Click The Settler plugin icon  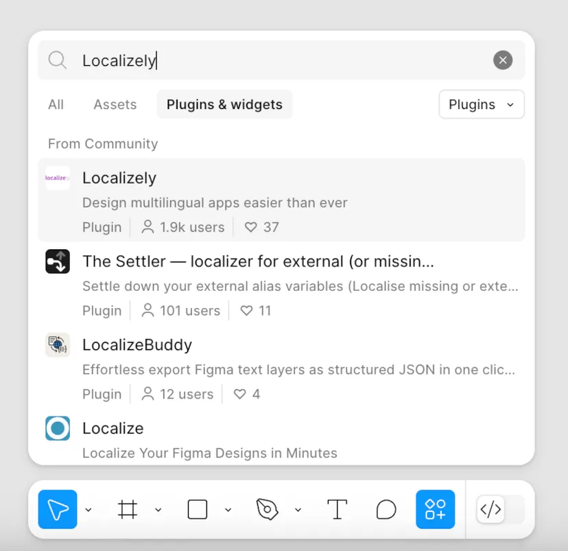[x=58, y=261]
